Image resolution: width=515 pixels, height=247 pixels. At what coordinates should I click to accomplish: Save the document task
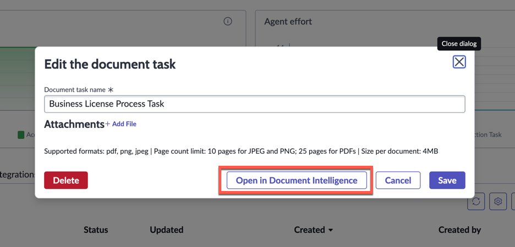pos(447,180)
